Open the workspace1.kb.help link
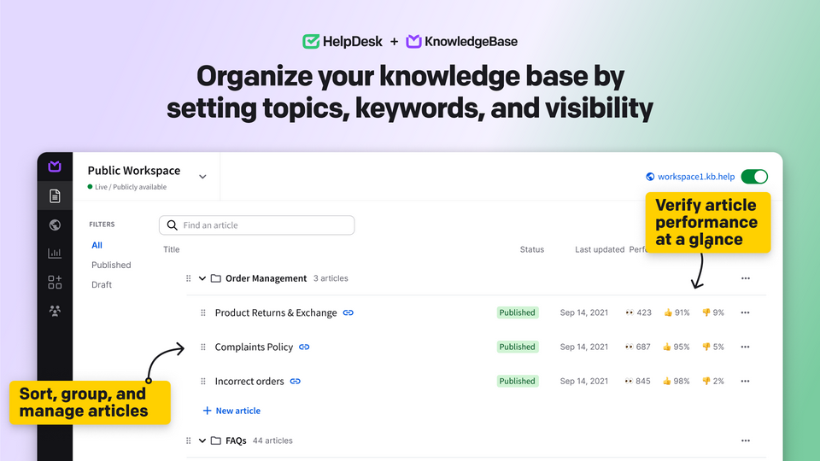 (695, 177)
